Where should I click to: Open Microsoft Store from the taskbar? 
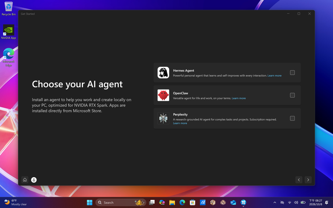(x=193, y=202)
